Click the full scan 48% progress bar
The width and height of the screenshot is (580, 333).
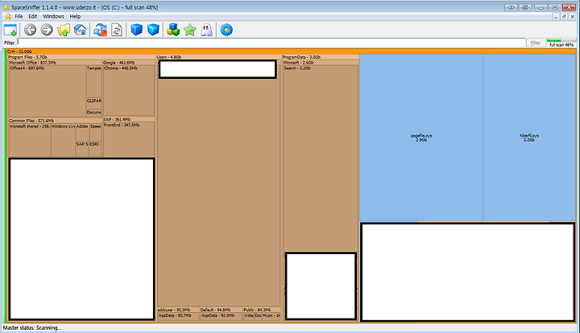click(561, 40)
